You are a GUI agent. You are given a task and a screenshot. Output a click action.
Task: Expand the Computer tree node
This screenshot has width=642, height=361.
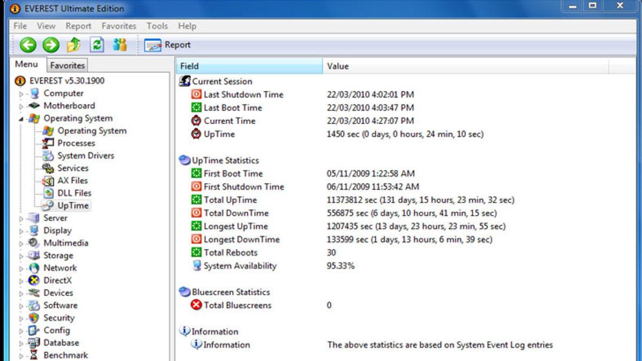(21, 94)
